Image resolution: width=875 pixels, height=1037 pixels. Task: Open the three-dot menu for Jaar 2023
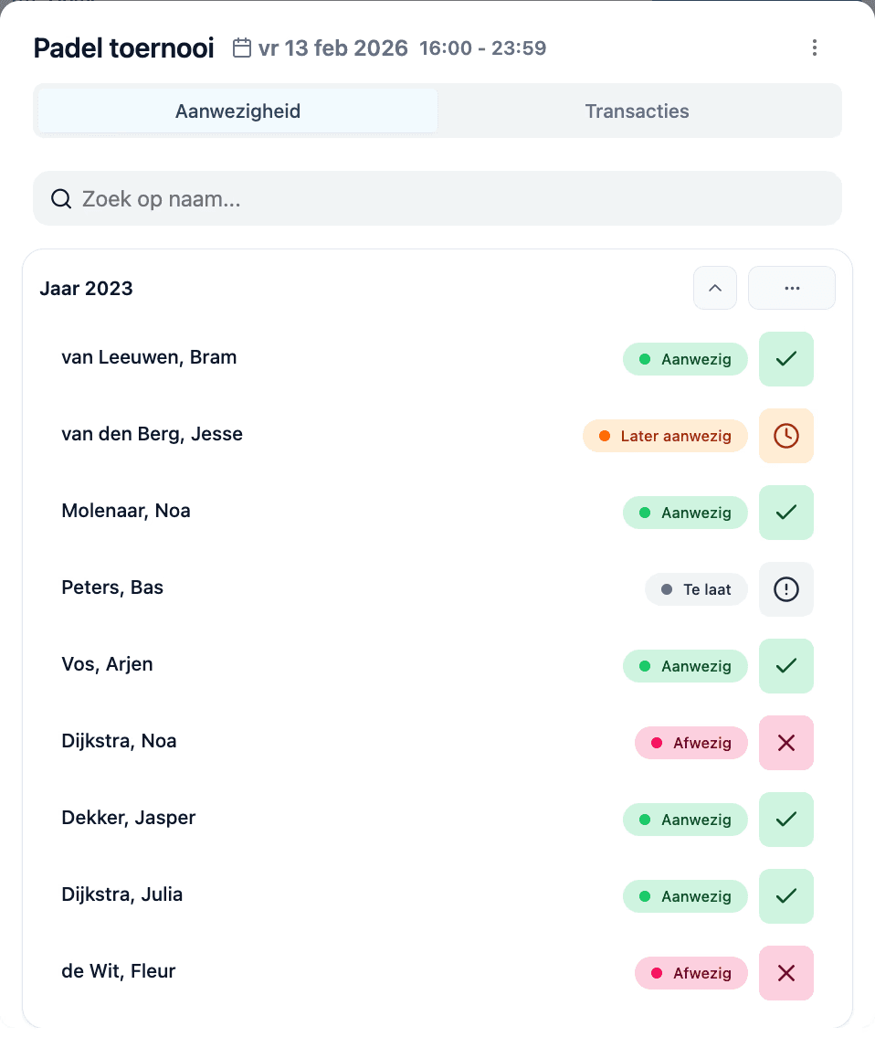[x=791, y=288]
